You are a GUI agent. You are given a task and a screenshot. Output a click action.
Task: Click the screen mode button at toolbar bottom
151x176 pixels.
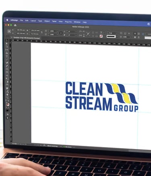[8, 118]
